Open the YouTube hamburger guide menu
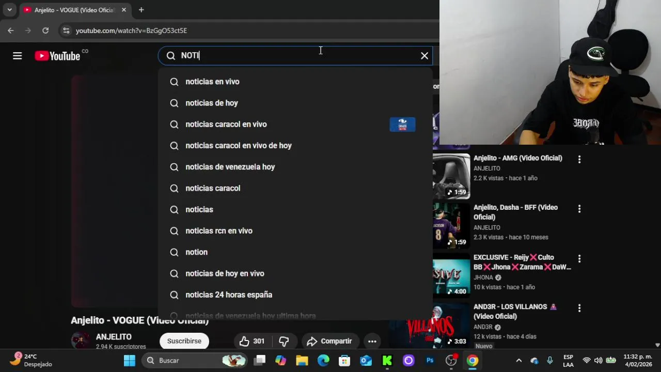This screenshot has height=372, width=661. [18, 56]
